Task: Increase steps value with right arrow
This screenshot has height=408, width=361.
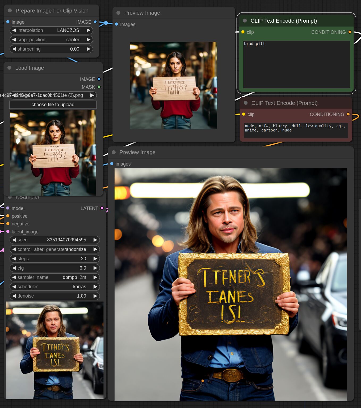Action: pyautogui.click(x=95, y=259)
